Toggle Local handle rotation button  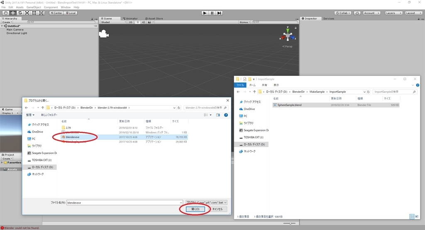pyautogui.click(x=71, y=13)
